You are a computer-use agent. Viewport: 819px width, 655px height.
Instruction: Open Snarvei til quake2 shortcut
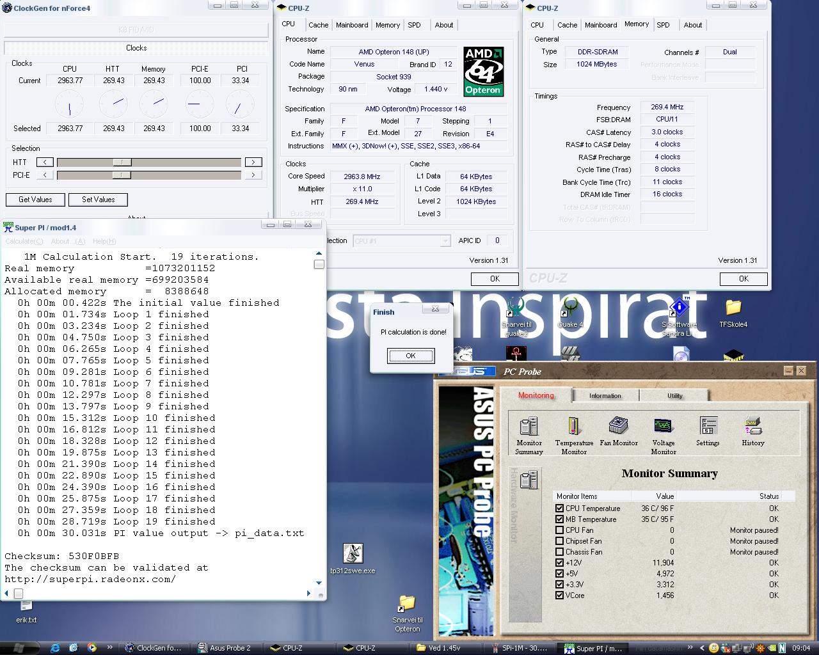point(515,317)
